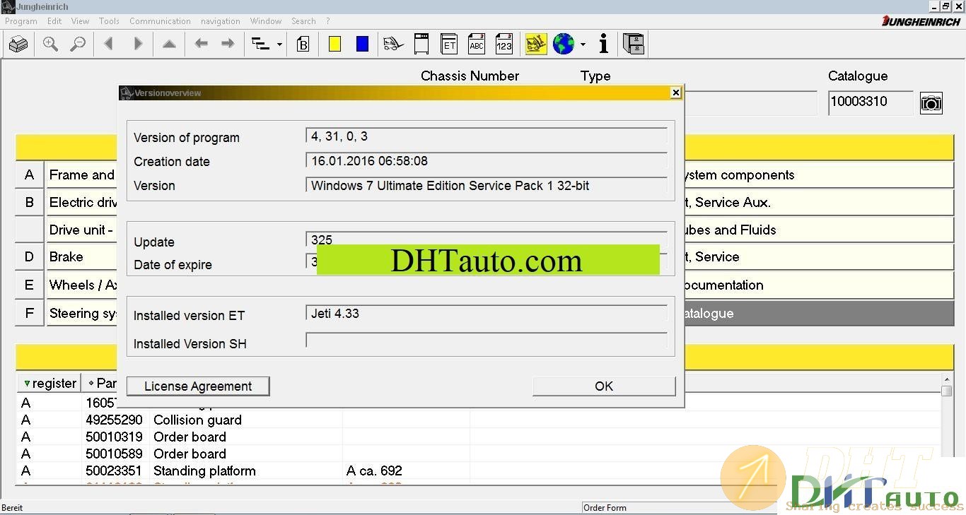The width and height of the screenshot is (966, 515).
Task: Click OK in Versionoverview dialog
Action: coord(604,386)
